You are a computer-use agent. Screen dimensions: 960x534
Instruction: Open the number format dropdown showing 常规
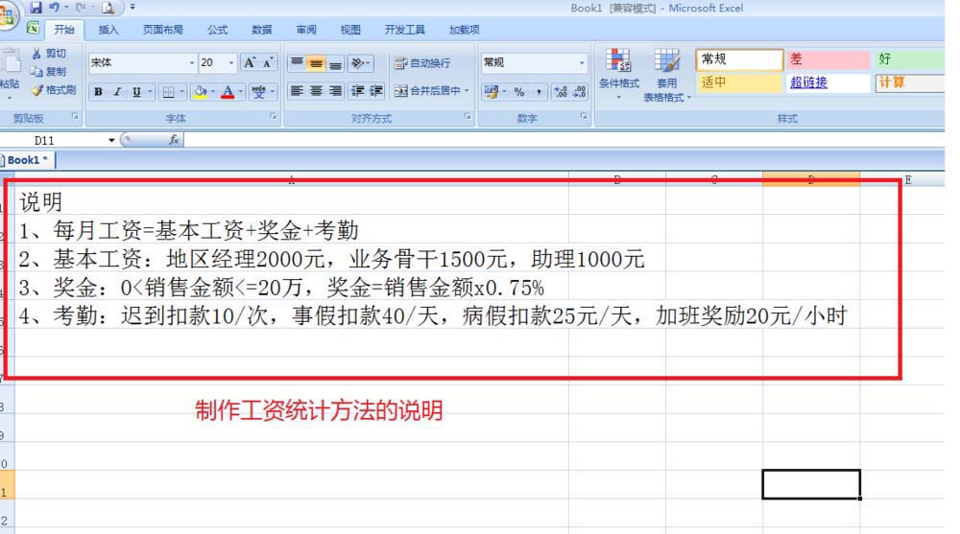pos(582,63)
